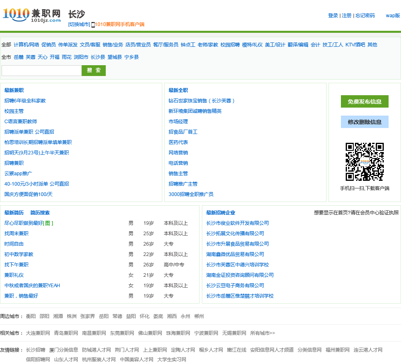The image size is (401, 364).
Task: Open the 最新兼职 heading link
Action: pos(14,90)
